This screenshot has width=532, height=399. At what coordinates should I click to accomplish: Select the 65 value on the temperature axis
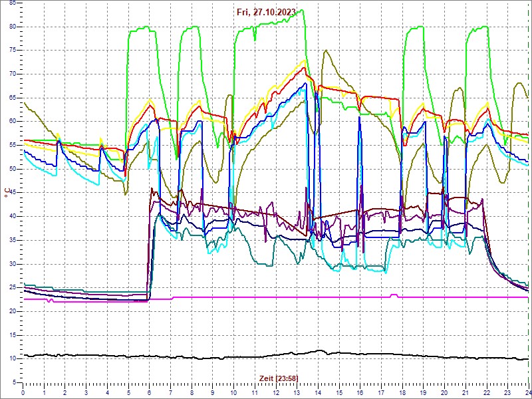[x=13, y=98]
